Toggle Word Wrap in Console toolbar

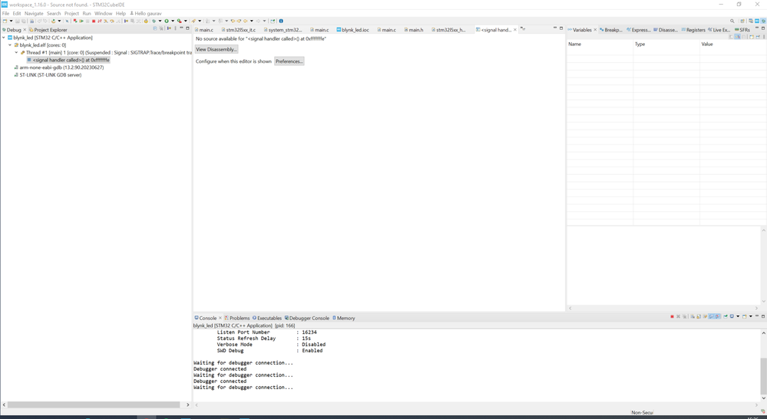pos(705,316)
